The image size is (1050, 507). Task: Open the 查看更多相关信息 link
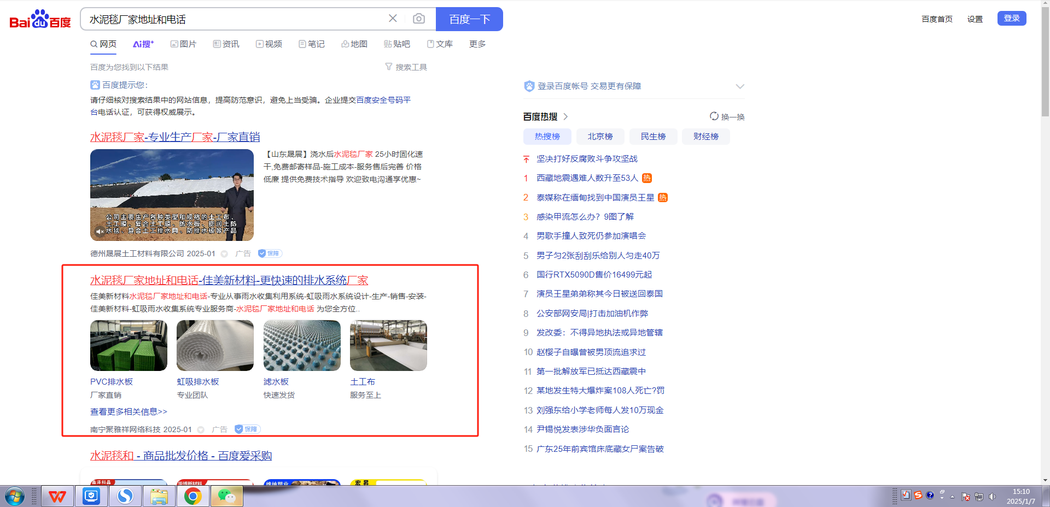pyautogui.click(x=129, y=411)
